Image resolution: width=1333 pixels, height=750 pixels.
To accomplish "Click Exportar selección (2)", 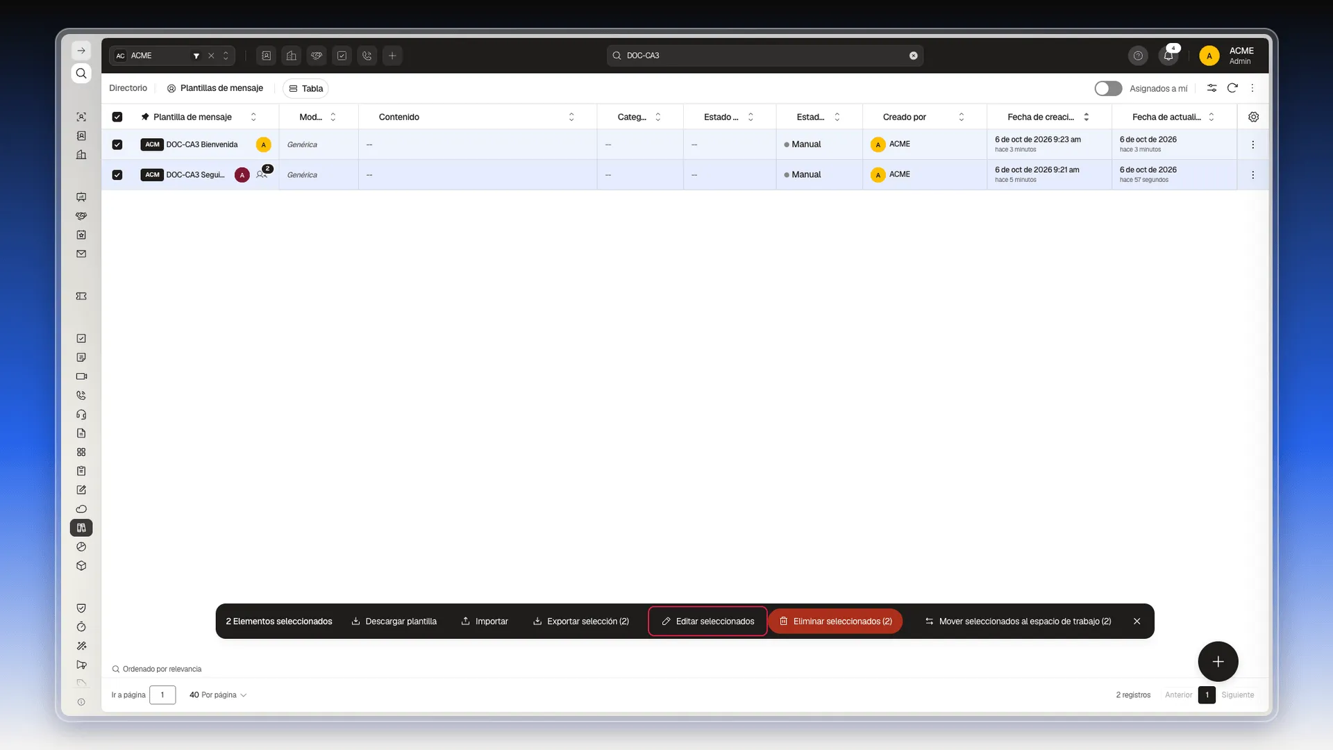I will point(580,622).
